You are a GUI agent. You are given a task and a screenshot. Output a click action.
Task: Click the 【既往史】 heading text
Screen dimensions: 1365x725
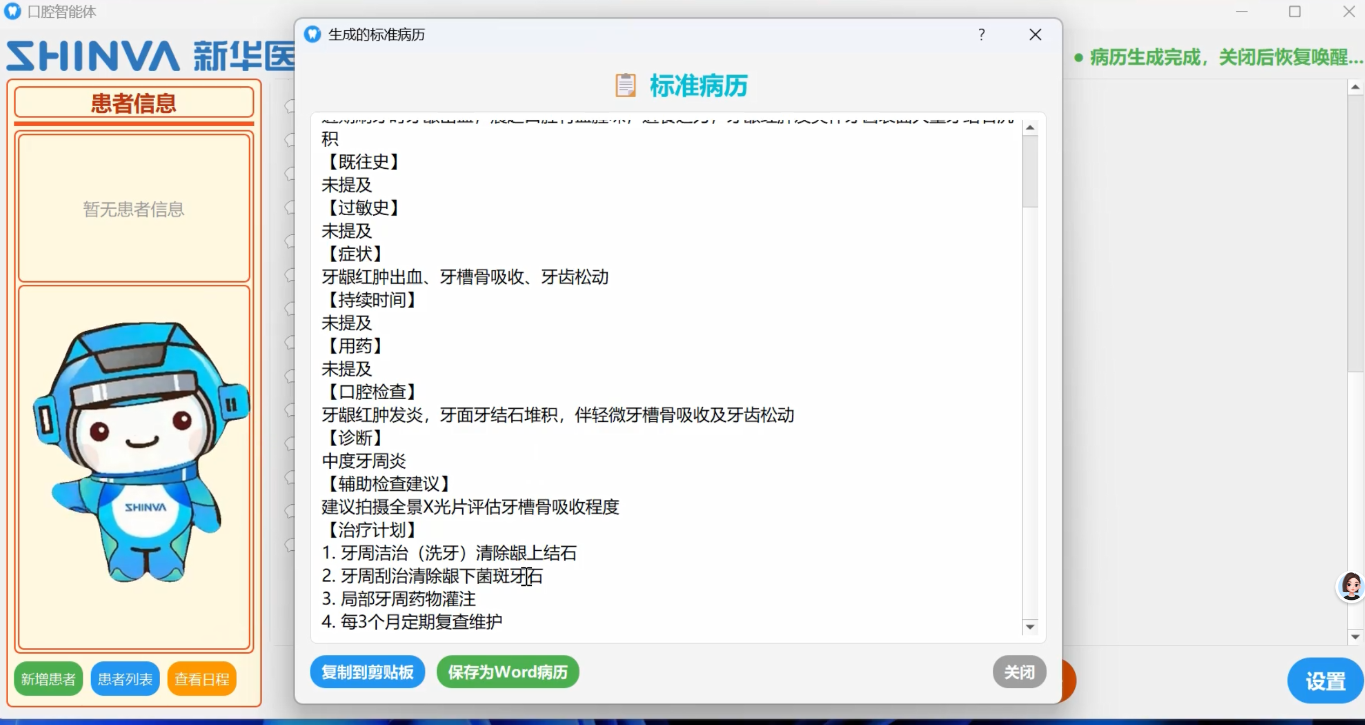[x=363, y=162]
